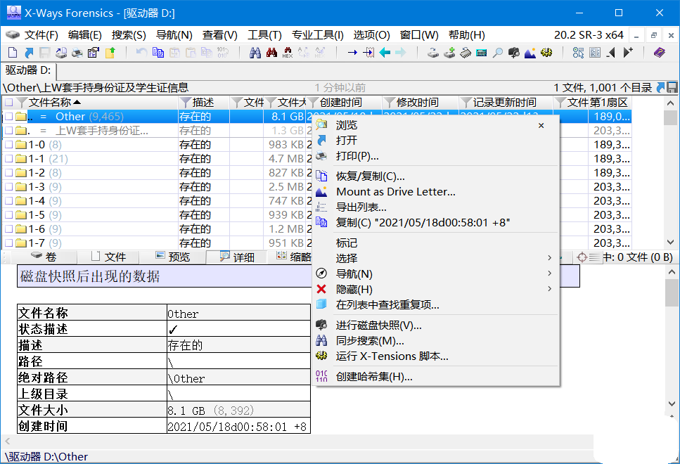Image resolution: width=680 pixels, height=464 pixels.
Task: Open the Properties icon in toolbar
Action: click(x=94, y=53)
